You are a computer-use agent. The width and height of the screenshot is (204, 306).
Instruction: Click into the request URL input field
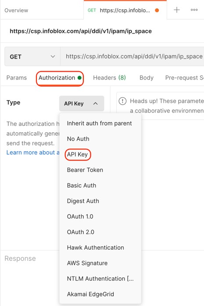point(132,57)
